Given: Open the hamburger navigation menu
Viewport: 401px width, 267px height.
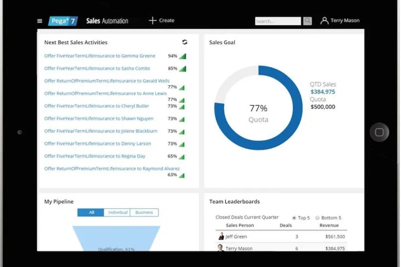Looking at the screenshot, I should point(39,21).
